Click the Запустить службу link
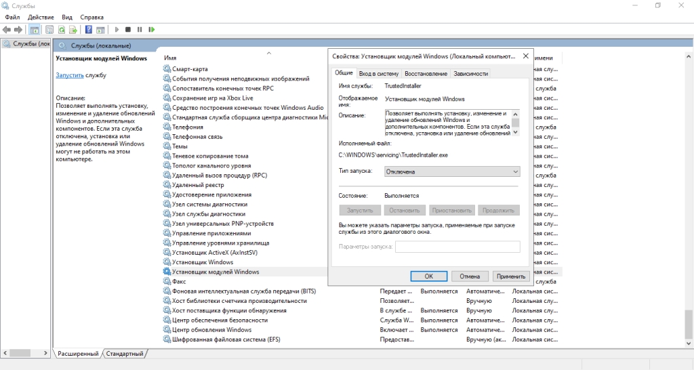Image resolution: width=694 pixels, height=370 pixels. tap(70, 75)
